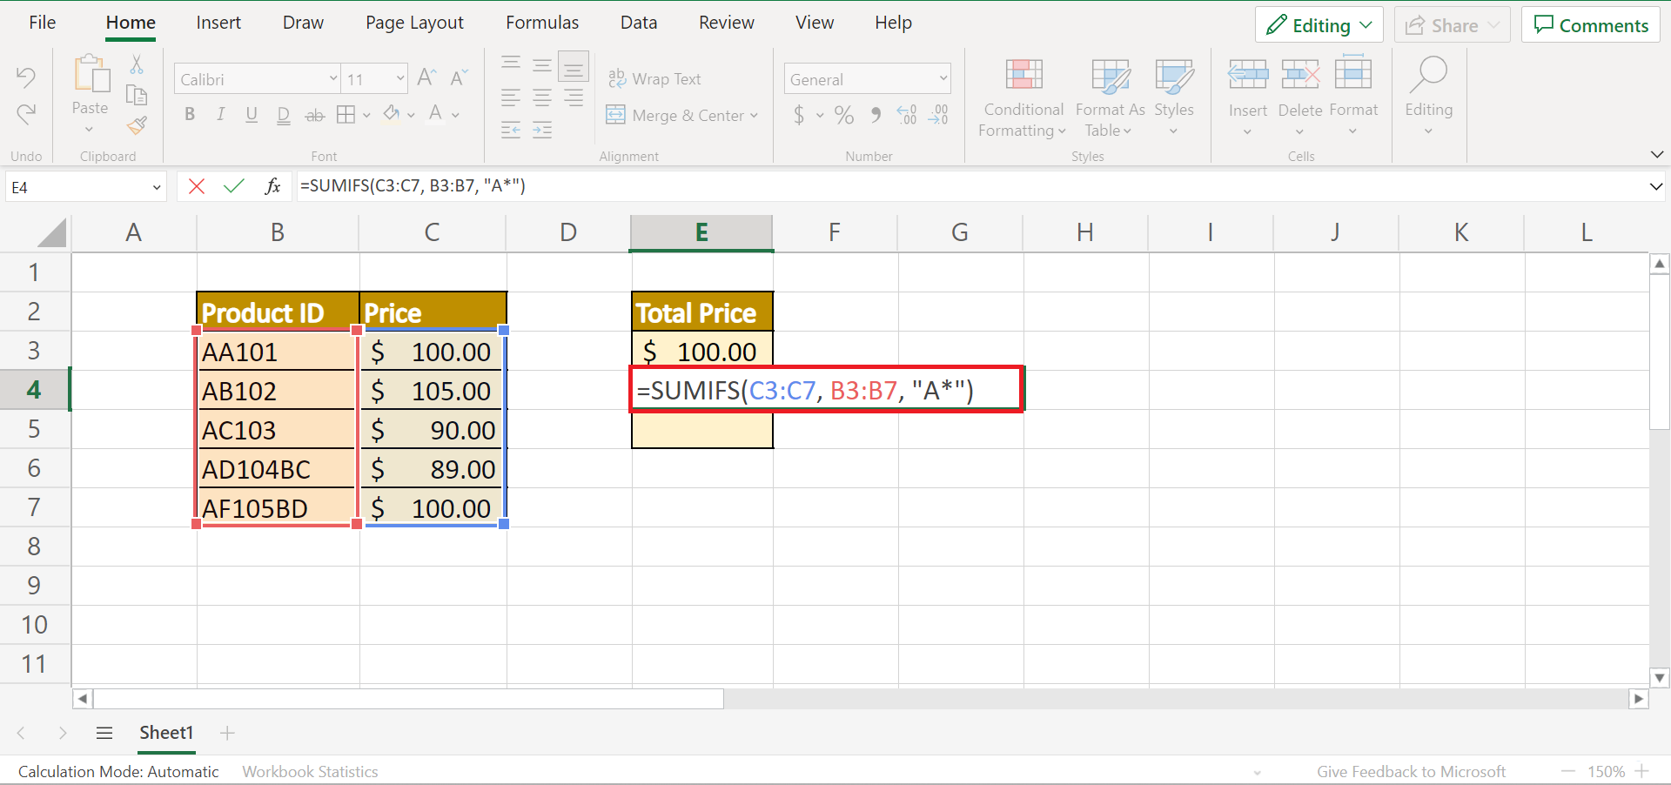The width and height of the screenshot is (1671, 785).
Task: Click the Percent Style icon
Action: [843, 115]
